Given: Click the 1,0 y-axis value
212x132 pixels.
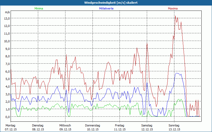Looking at the screenshot, I should [x=8, y=109].
